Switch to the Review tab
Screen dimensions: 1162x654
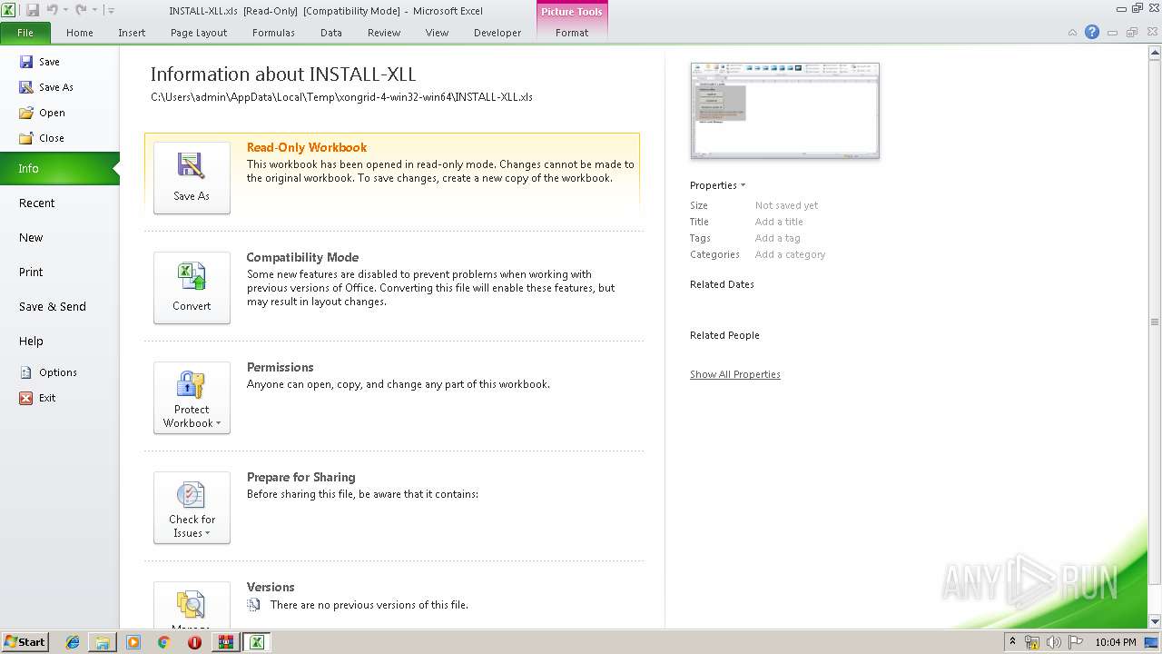click(x=384, y=33)
